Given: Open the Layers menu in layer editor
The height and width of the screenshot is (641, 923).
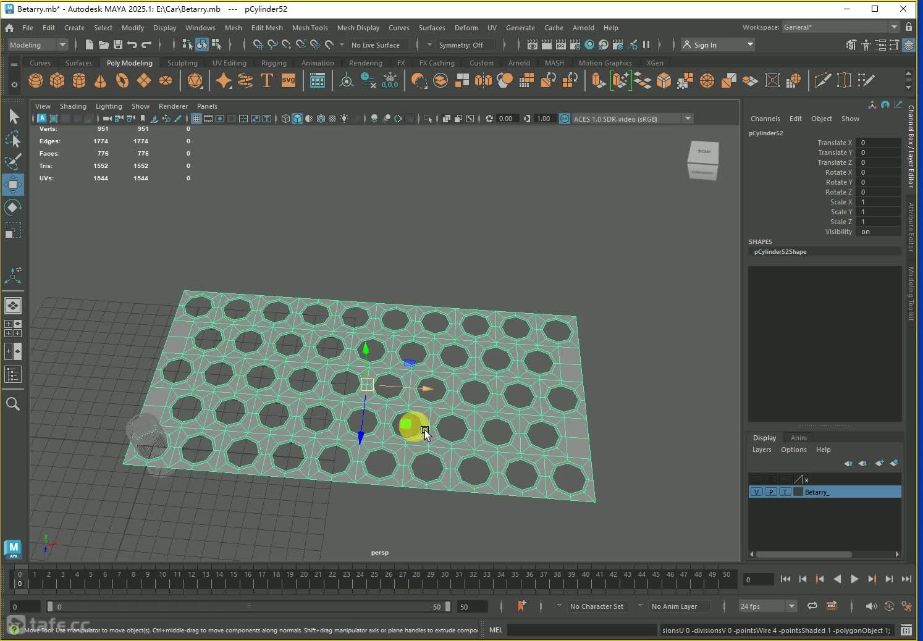Looking at the screenshot, I should point(761,450).
